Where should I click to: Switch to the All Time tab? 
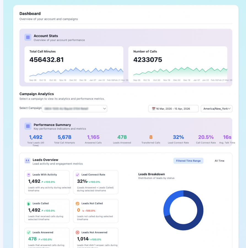[x=219, y=161]
